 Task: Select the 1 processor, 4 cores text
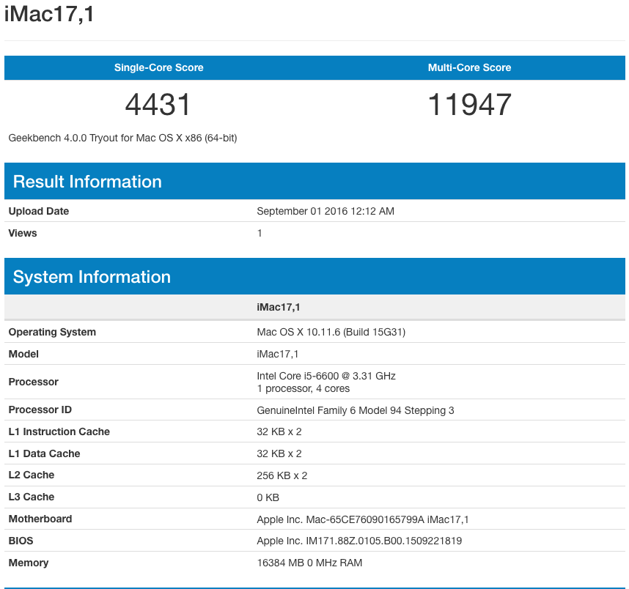(x=304, y=388)
